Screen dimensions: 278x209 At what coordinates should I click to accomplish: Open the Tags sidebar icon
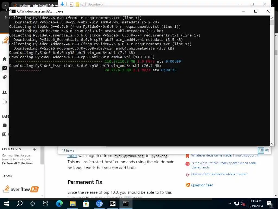click(x=5, y=77)
